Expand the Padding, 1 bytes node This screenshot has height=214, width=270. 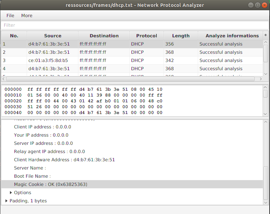[x=7, y=201]
